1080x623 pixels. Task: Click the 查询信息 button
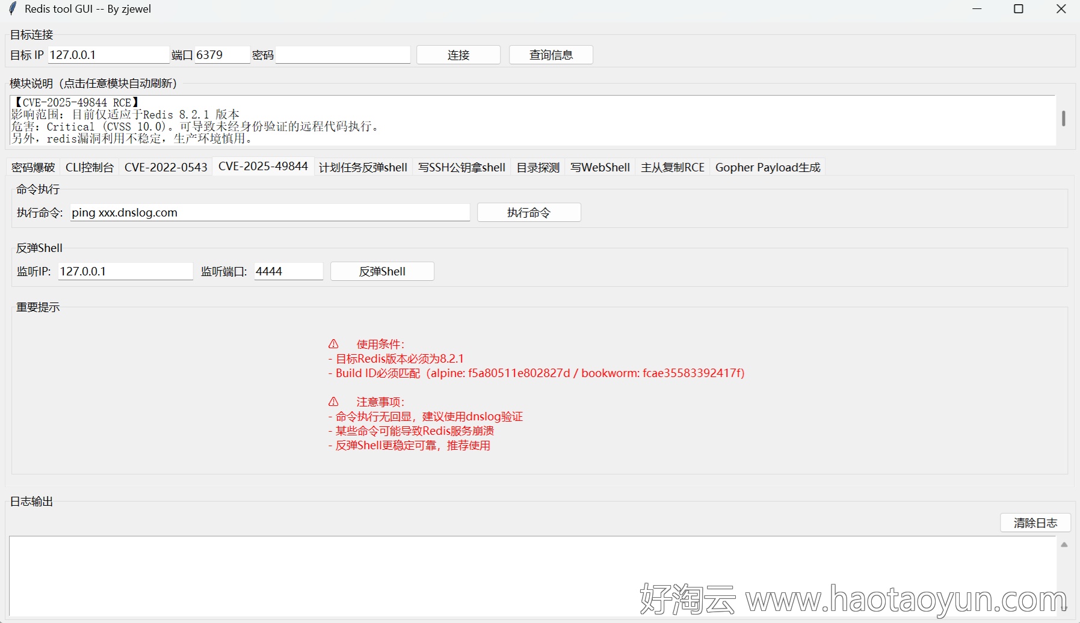551,55
